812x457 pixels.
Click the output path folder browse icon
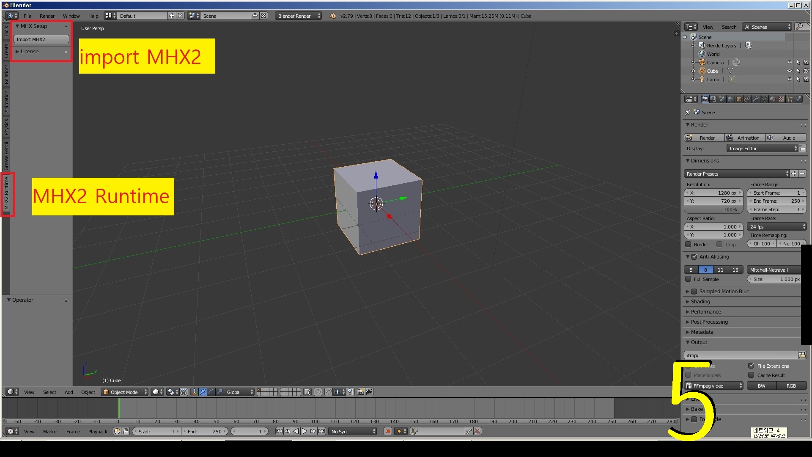point(802,355)
